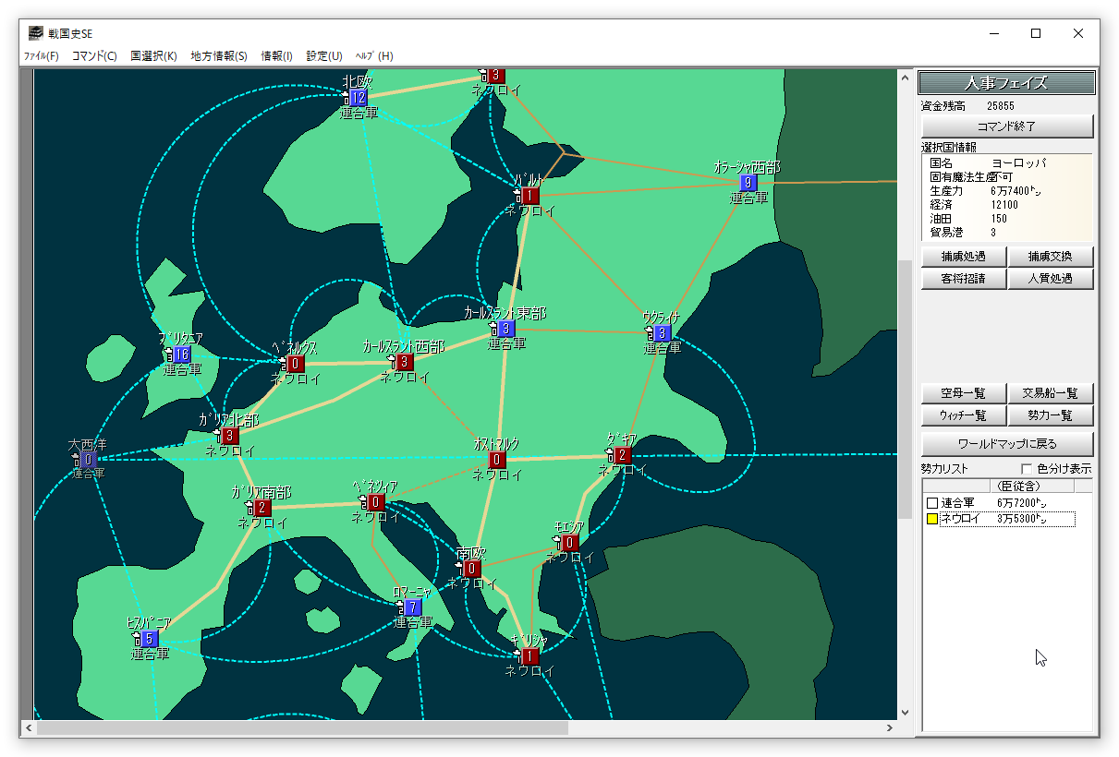Viewport: 1119px width, 757px height.
Task: Select the オストマルク red marker
Action: pos(497,460)
